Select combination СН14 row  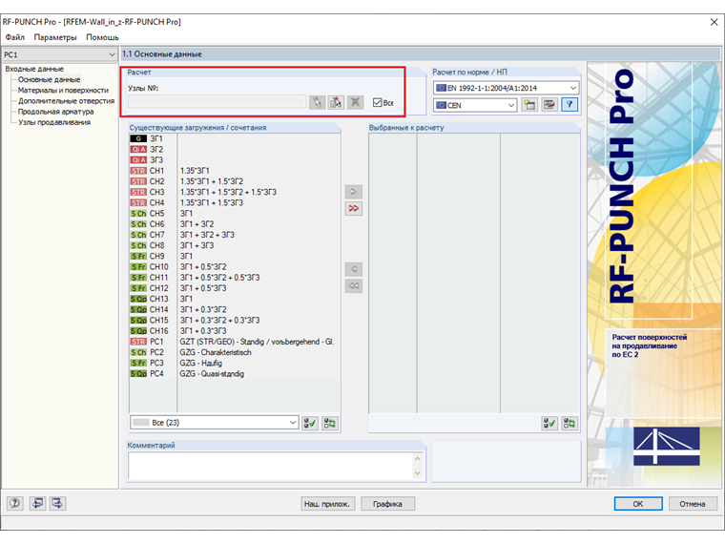[x=235, y=309]
